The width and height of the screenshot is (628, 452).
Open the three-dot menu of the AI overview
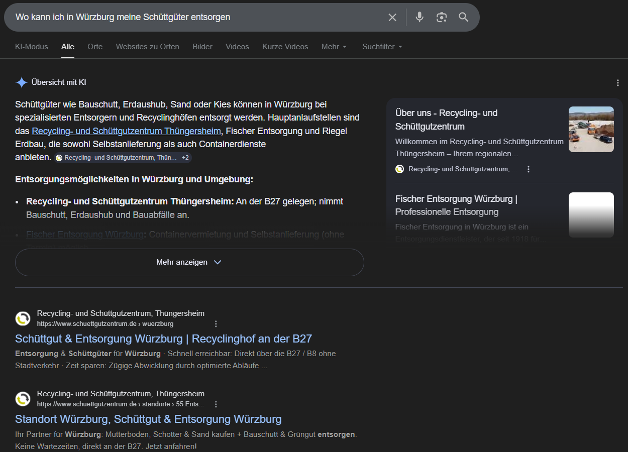pyautogui.click(x=617, y=82)
